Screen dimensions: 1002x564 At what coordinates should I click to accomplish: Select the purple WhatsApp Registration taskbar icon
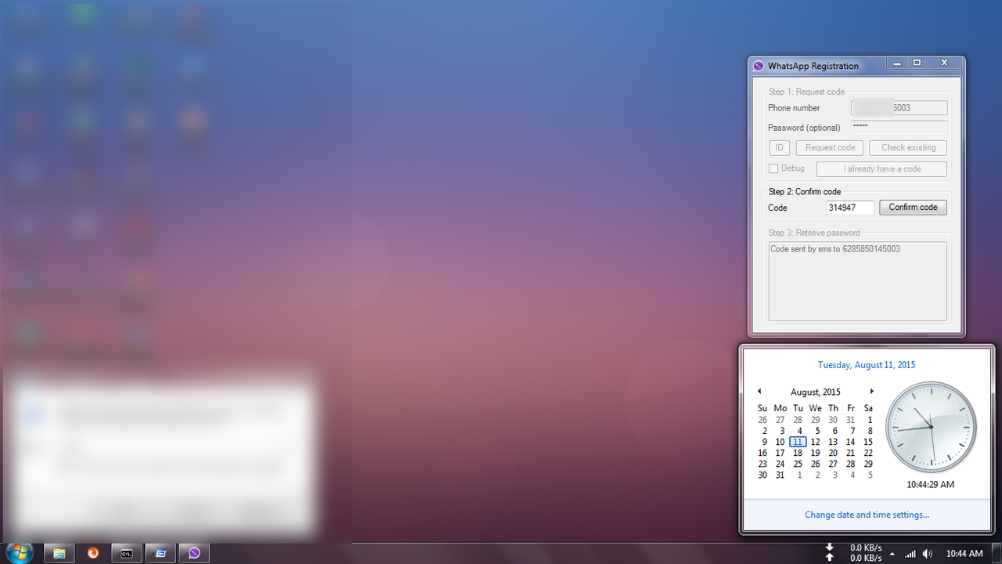(194, 553)
